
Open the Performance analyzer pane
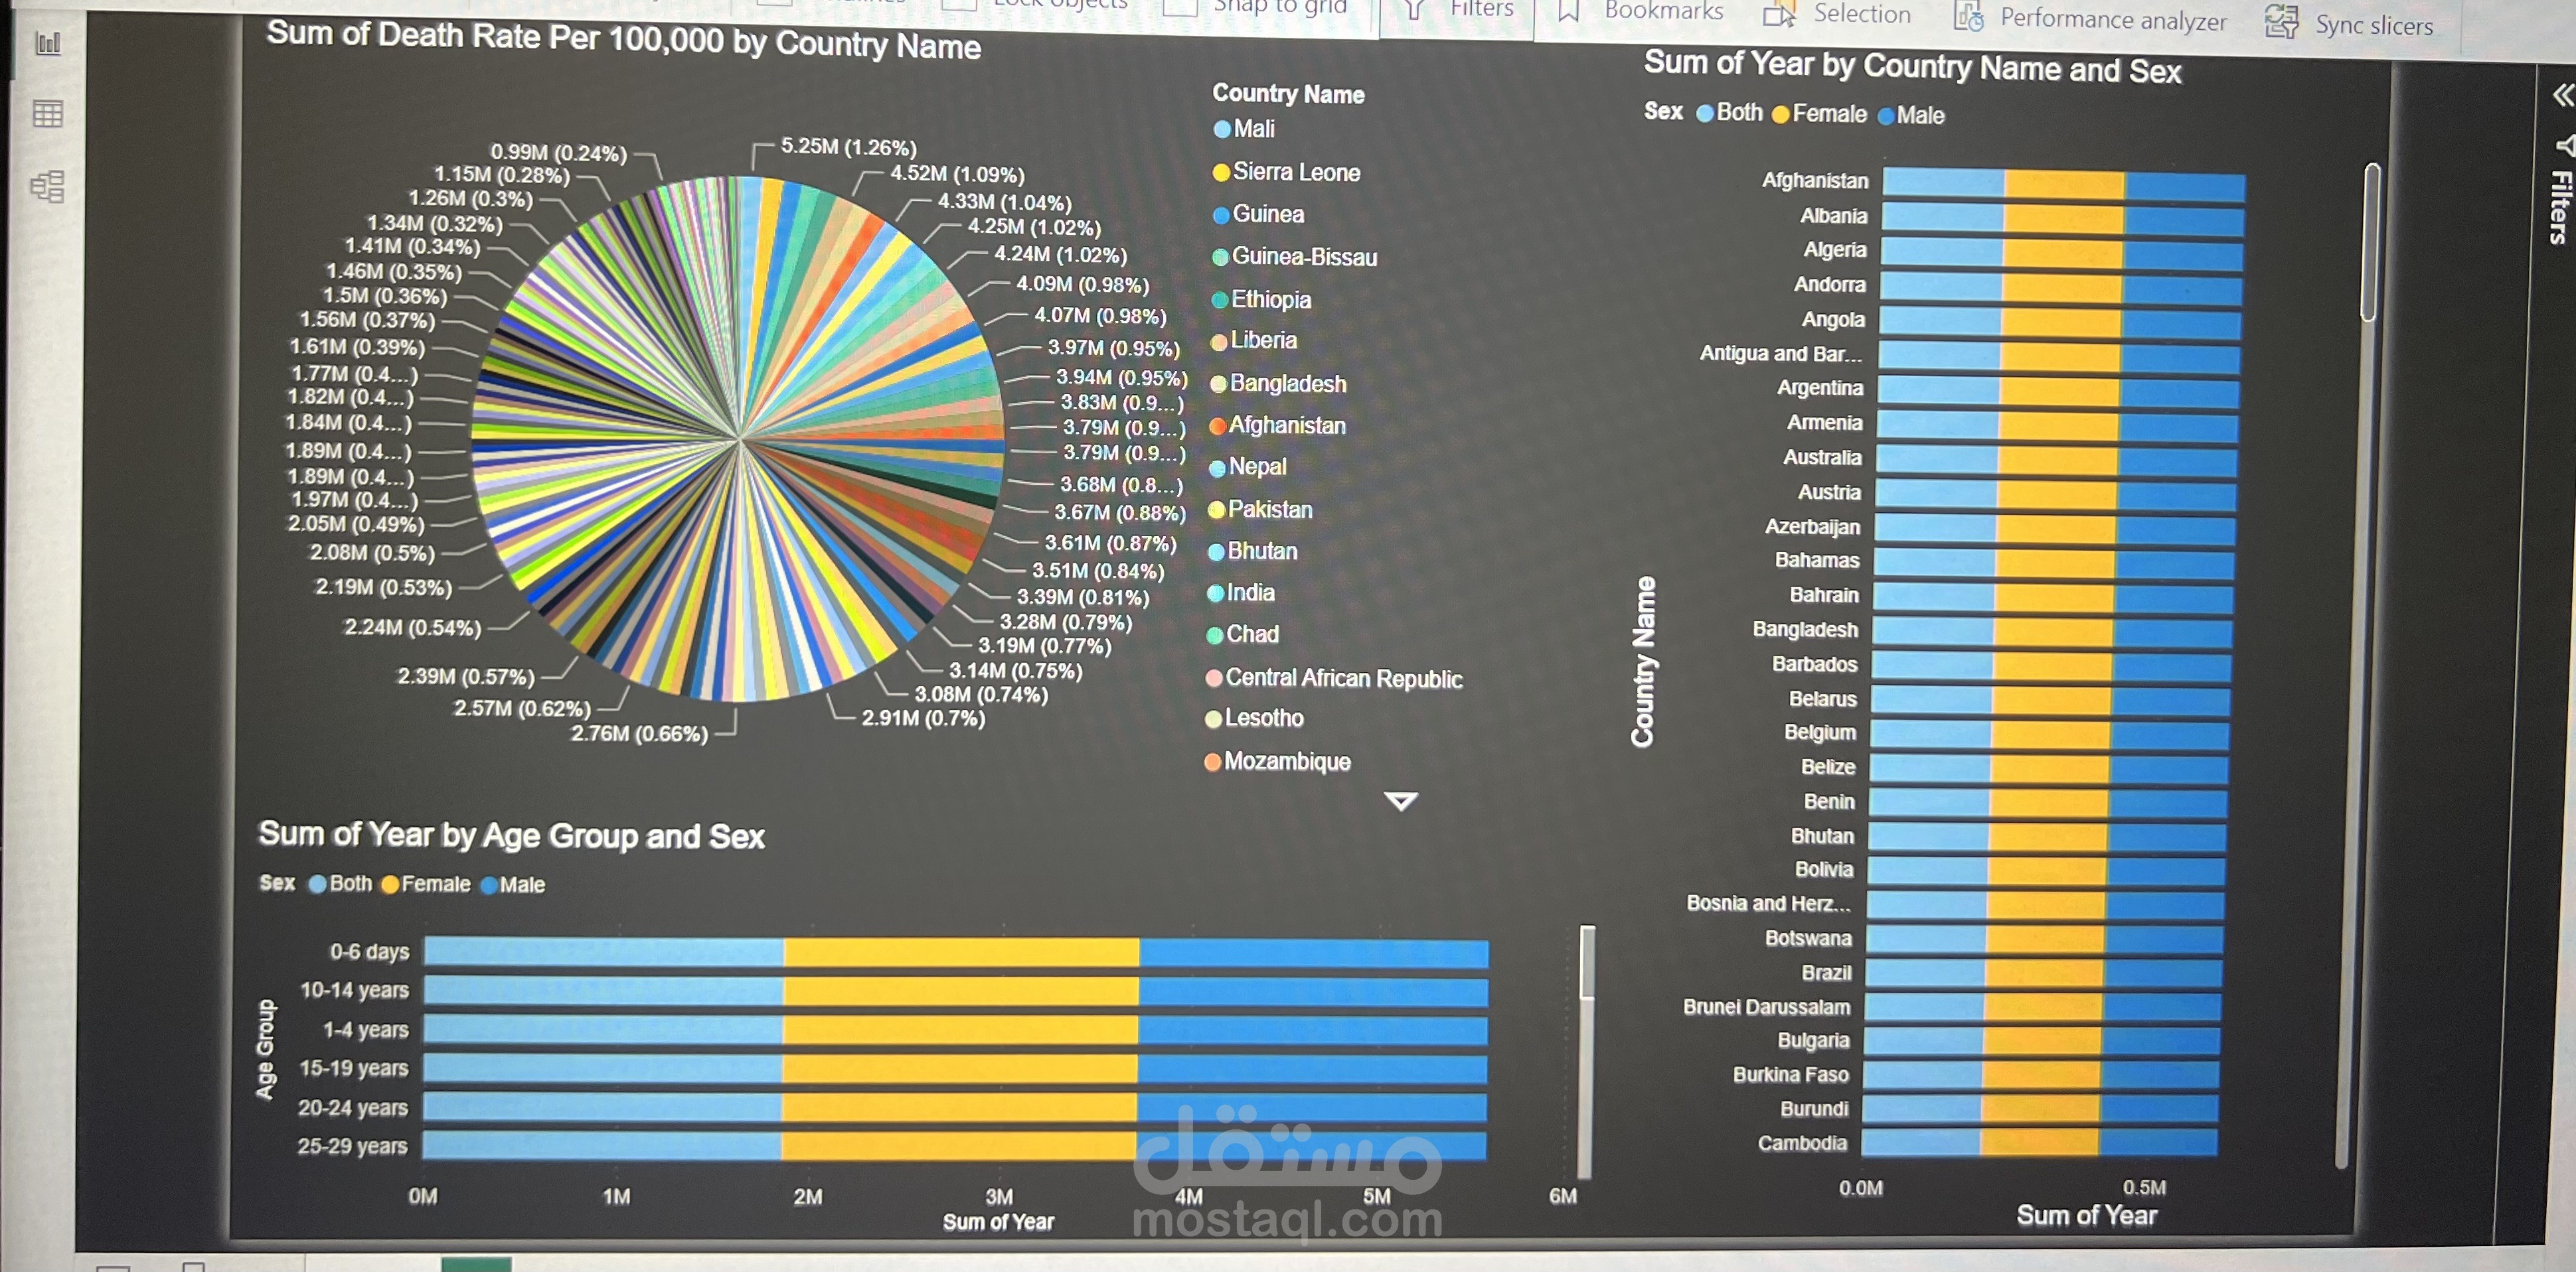(2113, 19)
